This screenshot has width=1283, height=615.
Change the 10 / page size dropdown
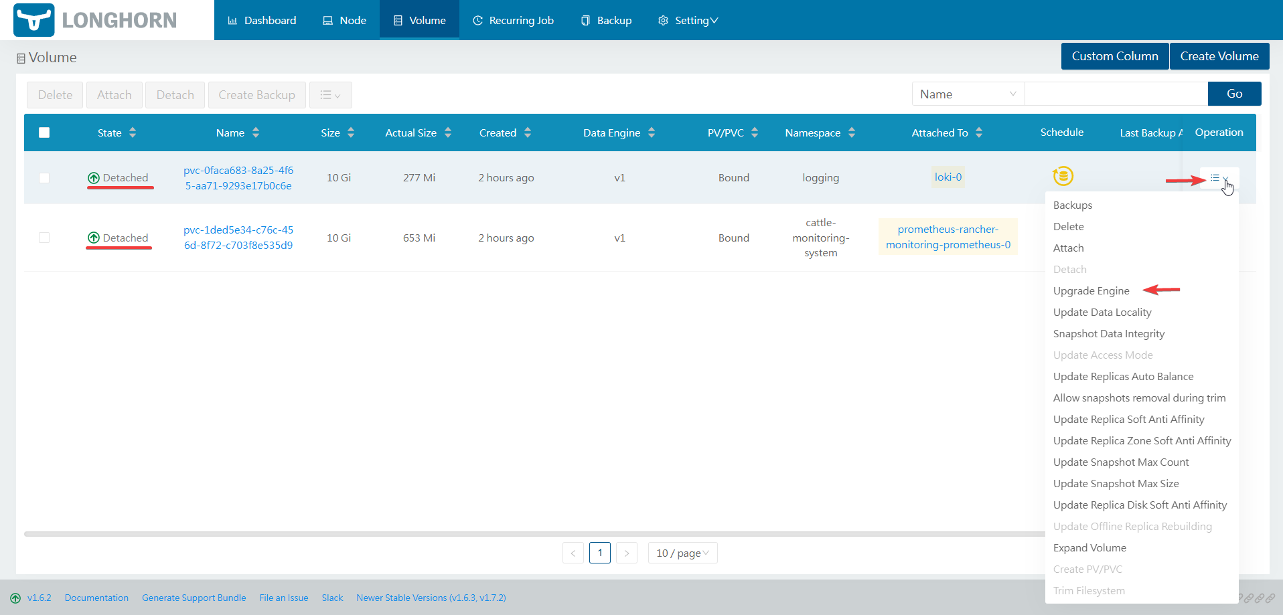pos(682,553)
